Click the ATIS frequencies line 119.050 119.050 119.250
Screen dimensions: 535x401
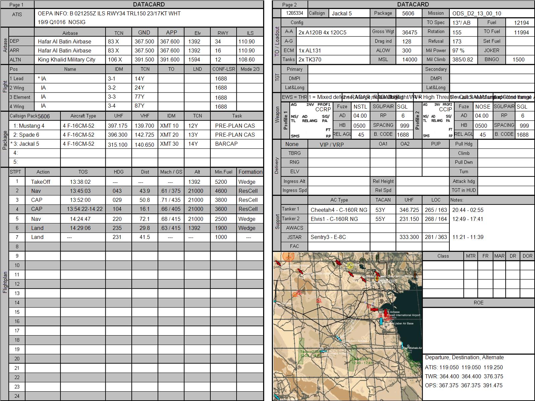tap(464, 368)
